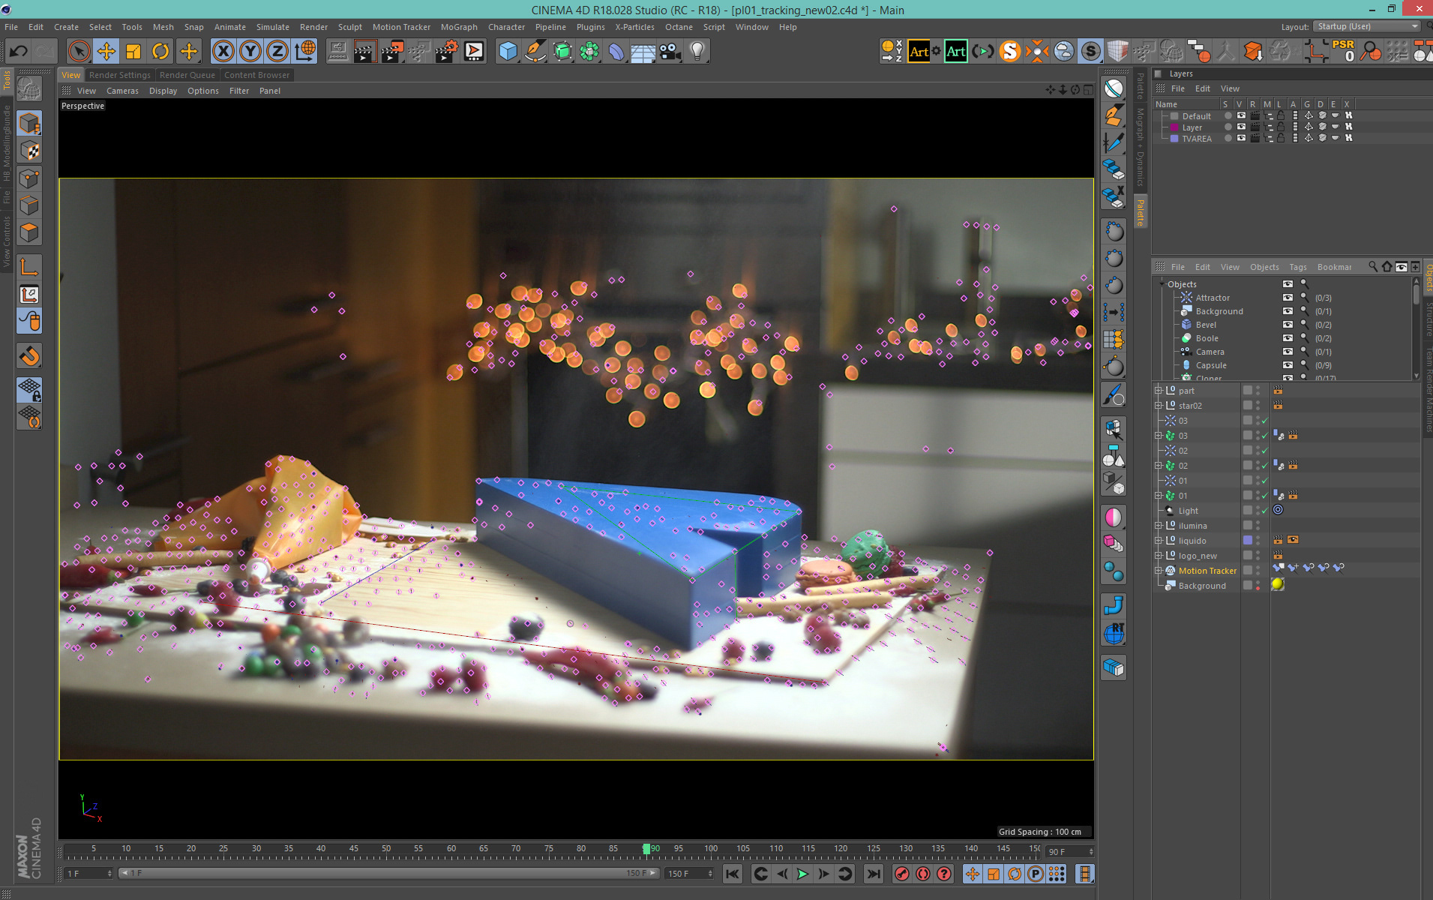Open the Motion Tracker menu

pos(401,27)
